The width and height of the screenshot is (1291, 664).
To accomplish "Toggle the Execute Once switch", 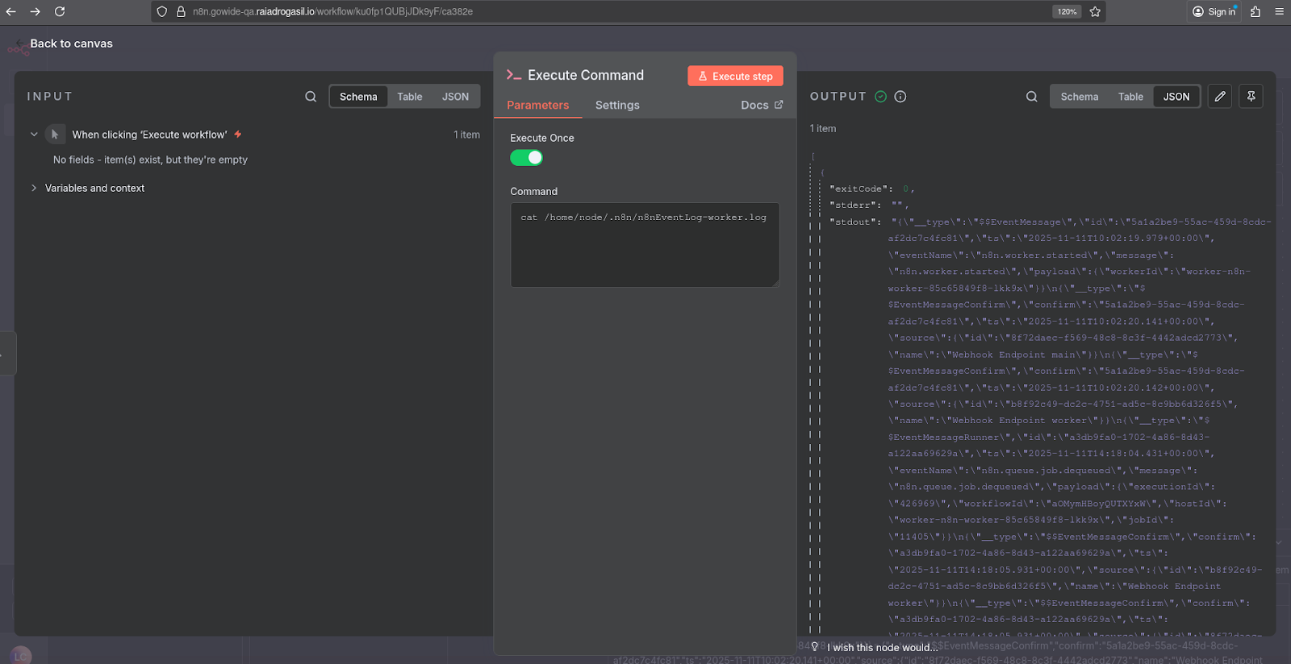I will point(526,158).
